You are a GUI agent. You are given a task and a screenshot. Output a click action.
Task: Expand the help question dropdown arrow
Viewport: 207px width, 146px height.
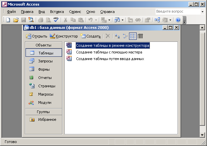[x=202, y=12]
